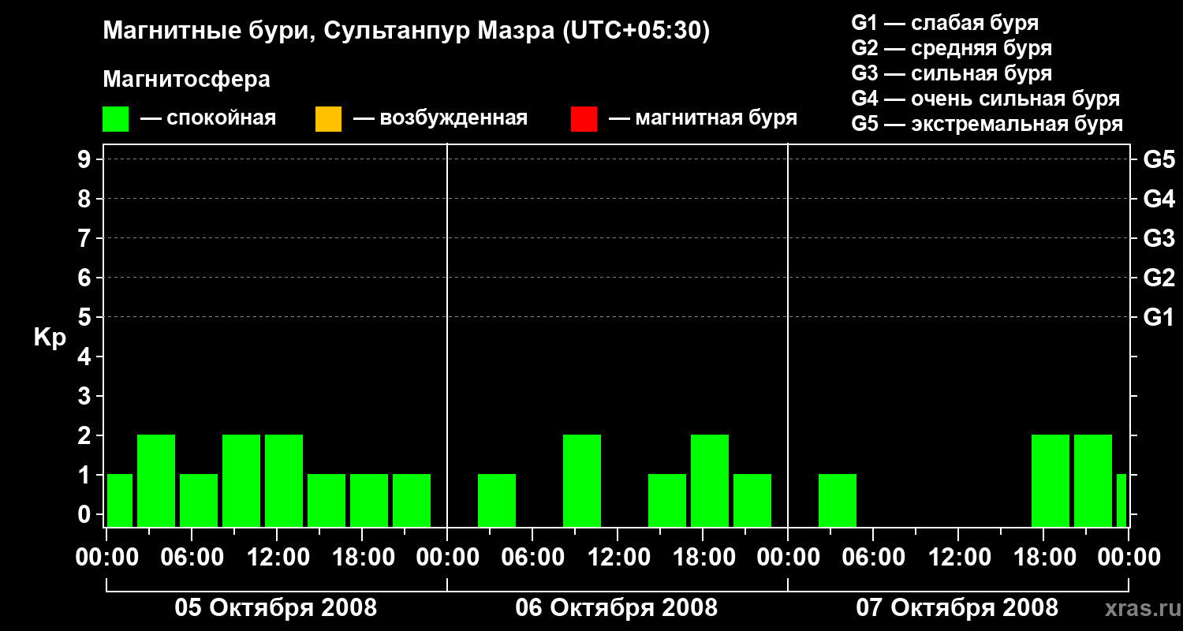Screen dimensions: 1183x631
Task: Click the '06:00' time label under 06 October
Action: pyautogui.click(x=532, y=558)
